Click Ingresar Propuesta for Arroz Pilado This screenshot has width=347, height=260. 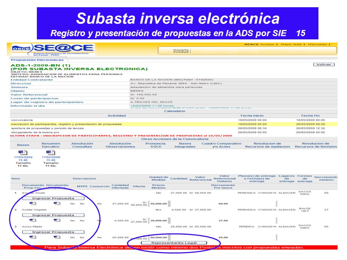53,232
